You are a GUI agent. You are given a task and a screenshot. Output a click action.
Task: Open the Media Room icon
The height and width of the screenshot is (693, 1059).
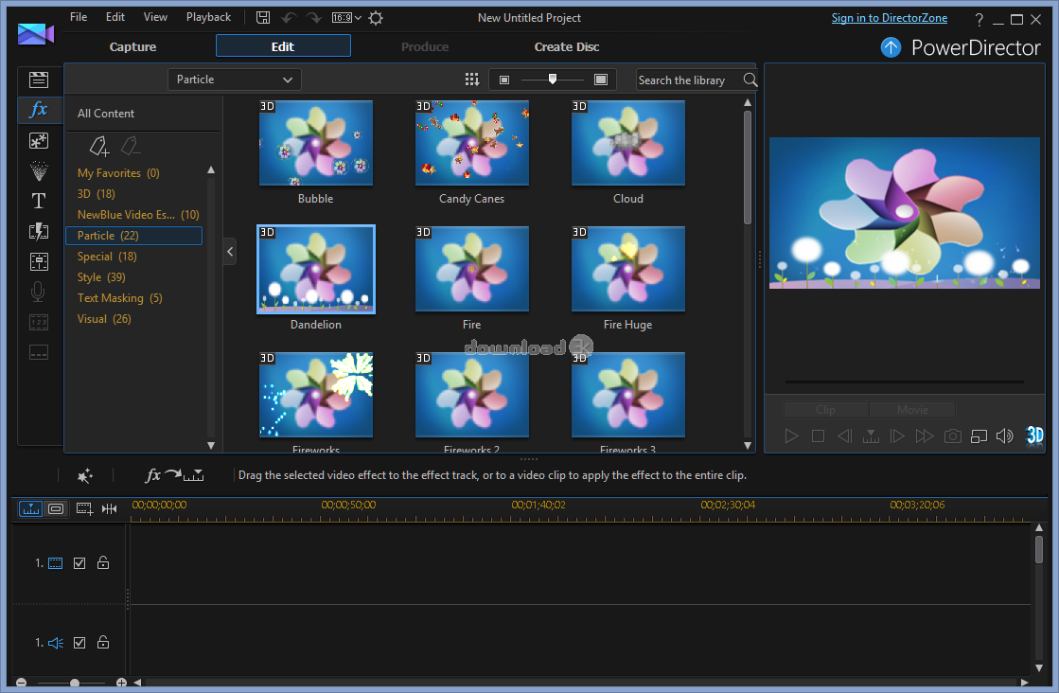click(x=38, y=80)
